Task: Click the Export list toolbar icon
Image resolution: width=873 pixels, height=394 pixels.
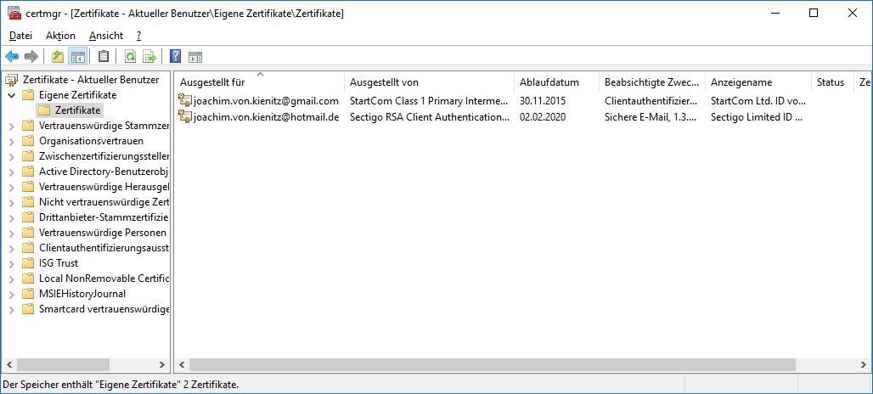Action: (x=149, y=57)
